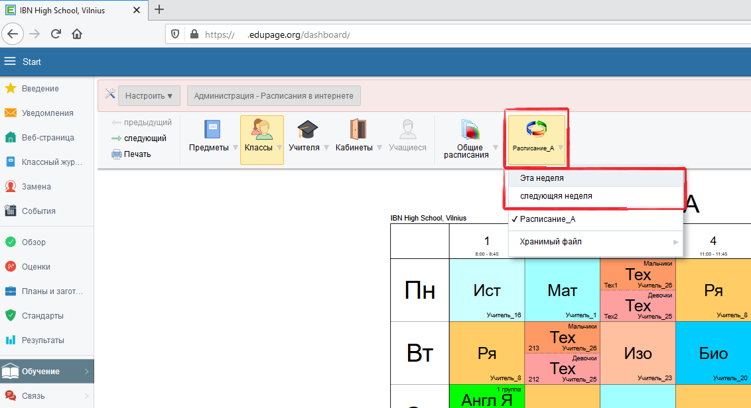This screenshot has height=408, width=751.
Task: Click the wrench tools icon
Action: coord(110,94)
